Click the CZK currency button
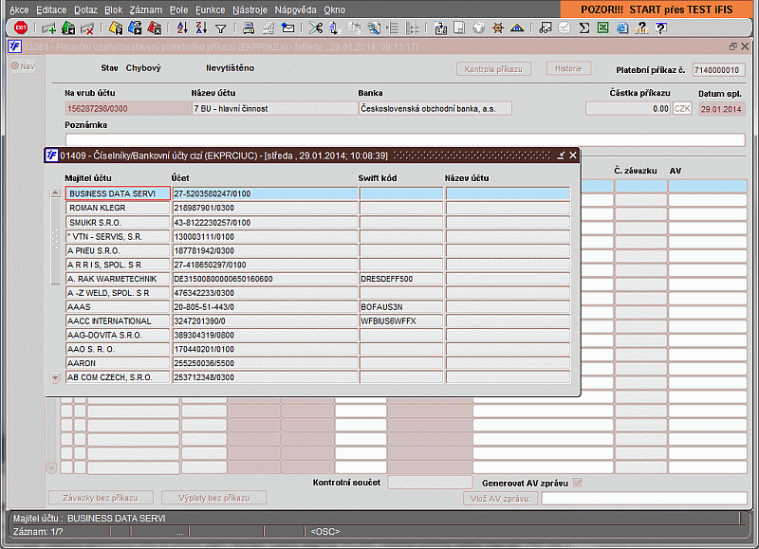759x549 pixels. 682,109
